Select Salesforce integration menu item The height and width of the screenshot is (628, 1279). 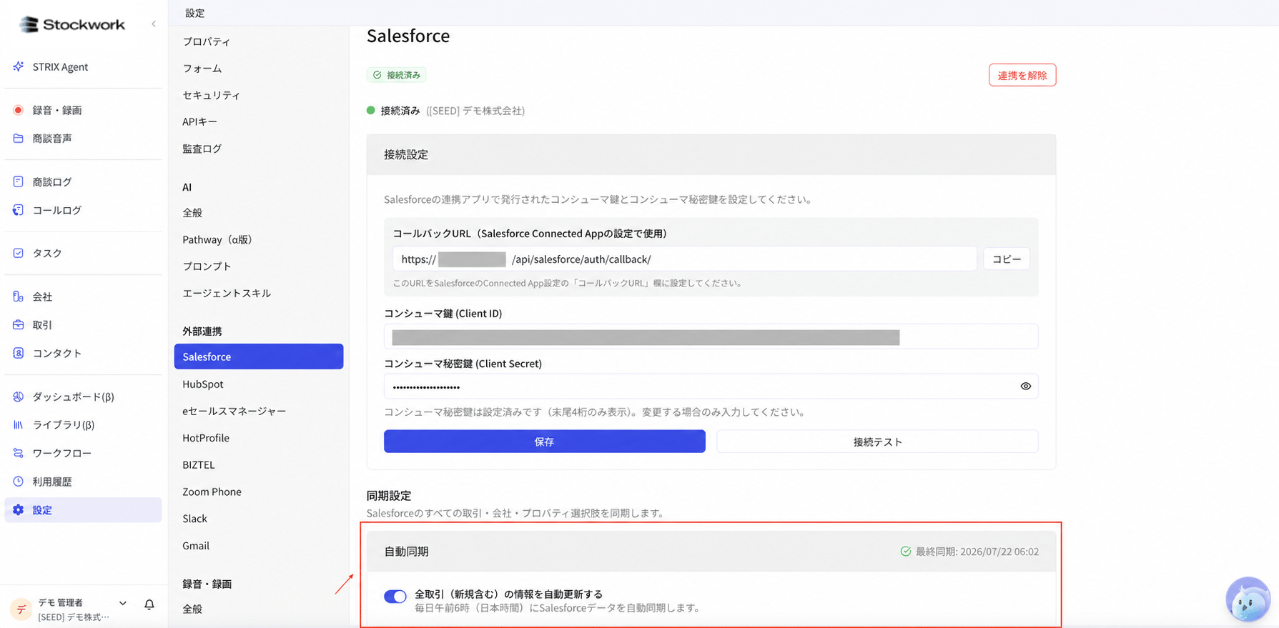pyautogui.click(x=259, y=357)
